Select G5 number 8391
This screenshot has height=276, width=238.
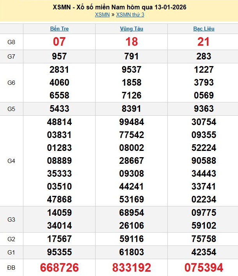(x=131, y=109)
